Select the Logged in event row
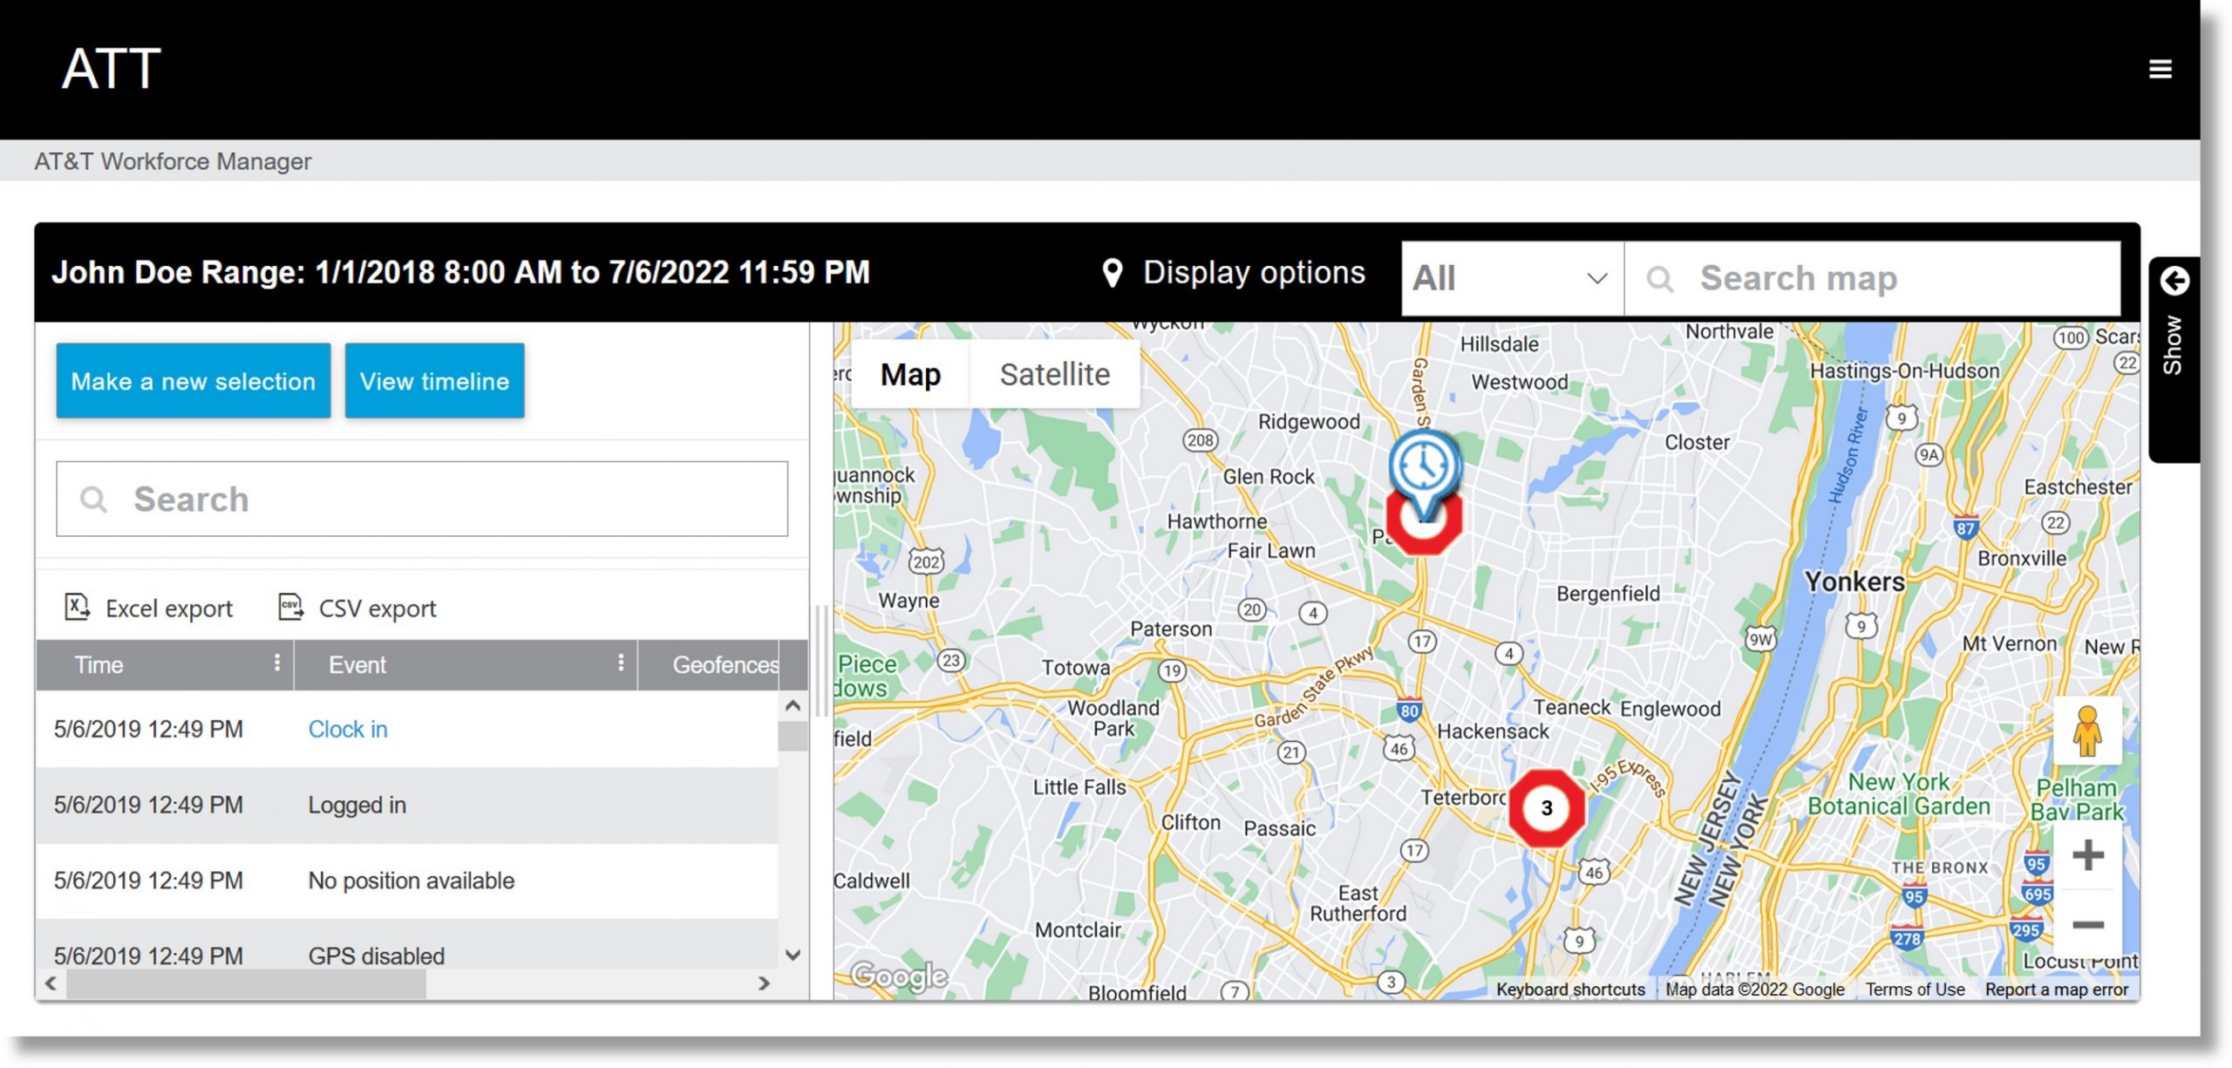The height and width of the screenshot is (1068, 2232). [x=407, y=805]
